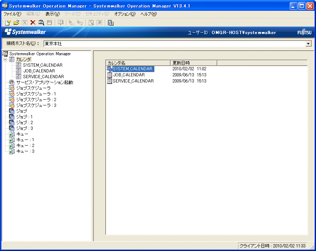The width and height of the screenshot is (316, 251).
Task: Click the キュー : 2 queue icon
Action: 12,146
